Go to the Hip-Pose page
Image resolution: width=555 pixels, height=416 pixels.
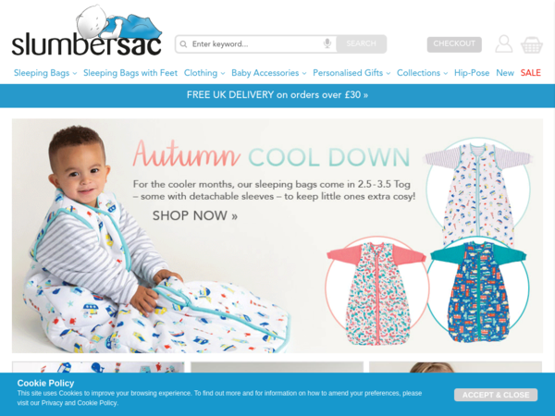(x=472, y=73)
